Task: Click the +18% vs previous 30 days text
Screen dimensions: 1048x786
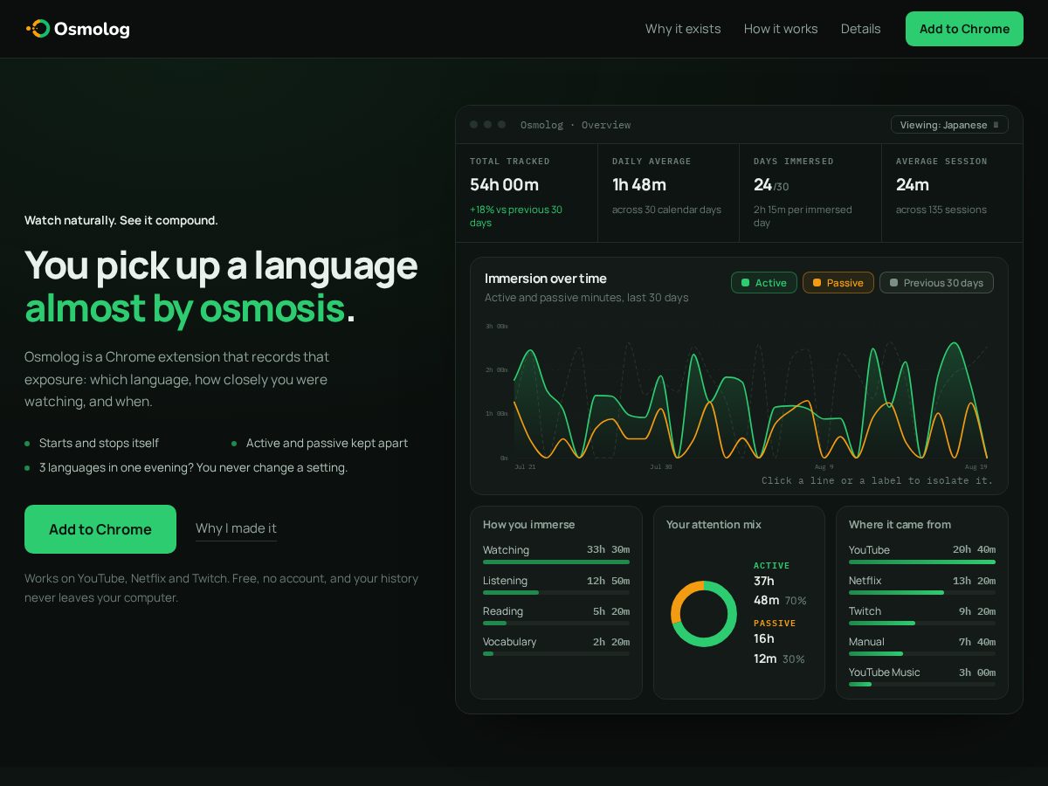Action: [x=516, y=216]
